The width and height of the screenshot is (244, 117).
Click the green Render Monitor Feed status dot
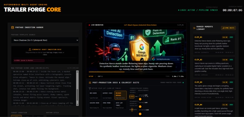pyautogui.click(x=183, y=83)
